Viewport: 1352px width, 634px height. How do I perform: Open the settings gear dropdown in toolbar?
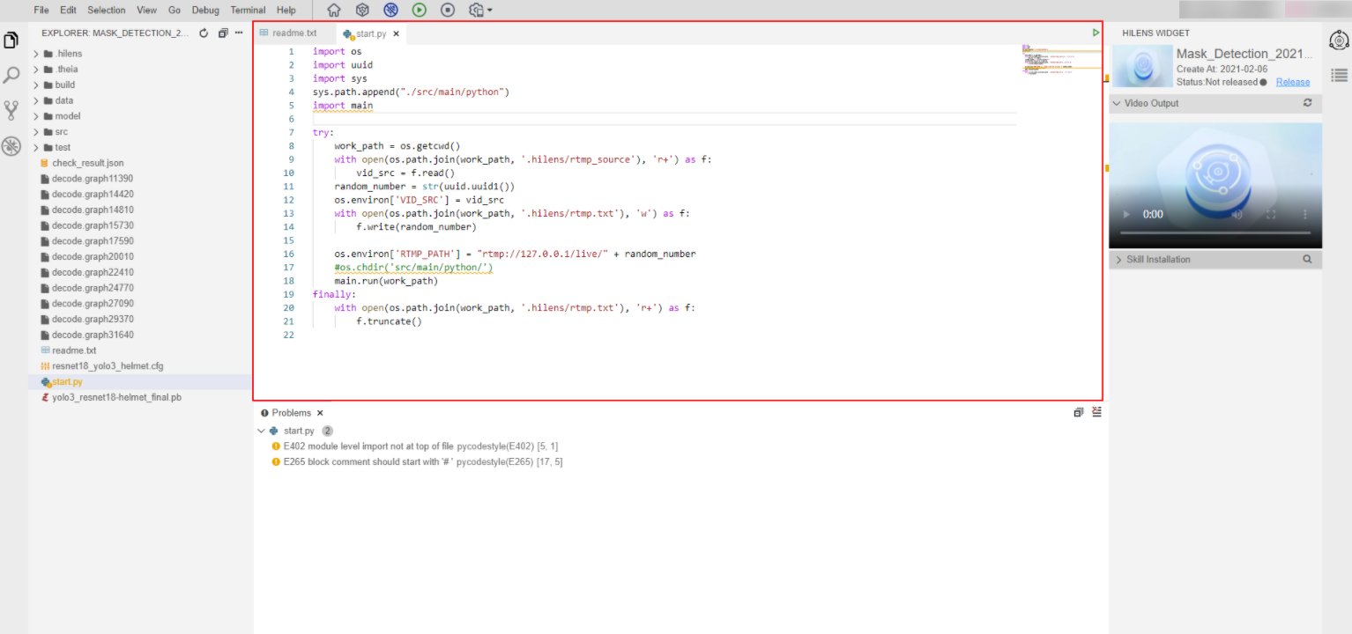pyautogui.click(x=480, y=10)
